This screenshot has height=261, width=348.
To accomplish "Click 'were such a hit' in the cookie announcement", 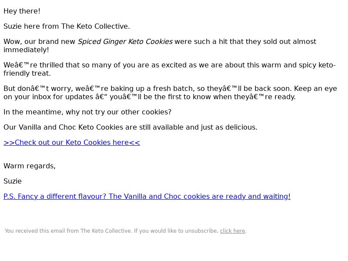I will pyautogui.click(x=201, y=42).
